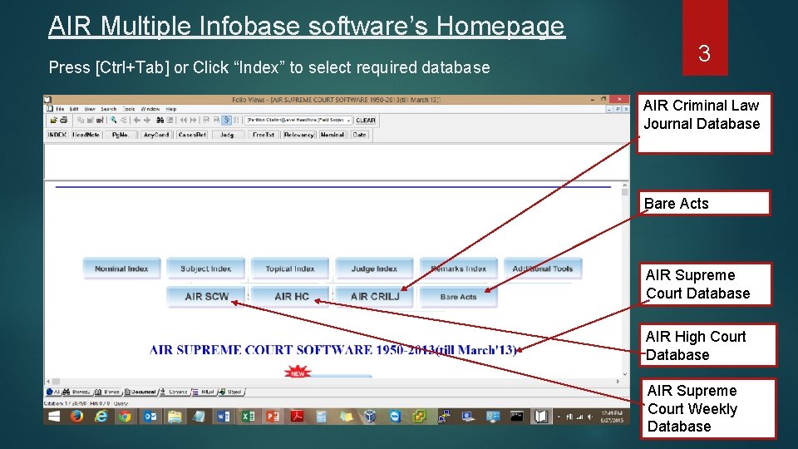This screenshot has width=798, height=449.
Task: Click the binoculars search icon
Action: pyautogui.click(x=160, y=120)
